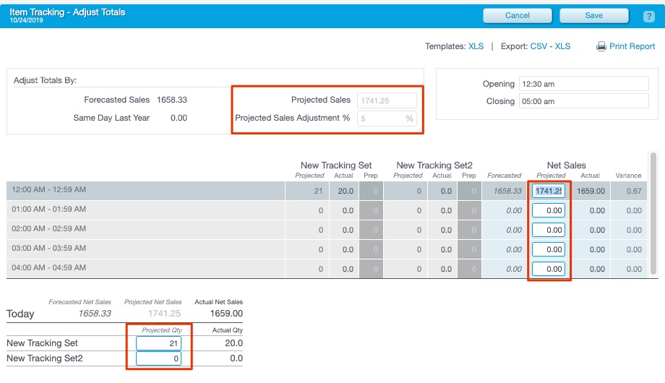Click the Adjust Totals By heading
This screenshot has height=383, width=665.
45,80
